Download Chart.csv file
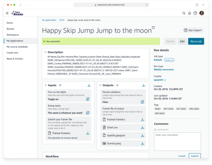 (x=143, y=127)
